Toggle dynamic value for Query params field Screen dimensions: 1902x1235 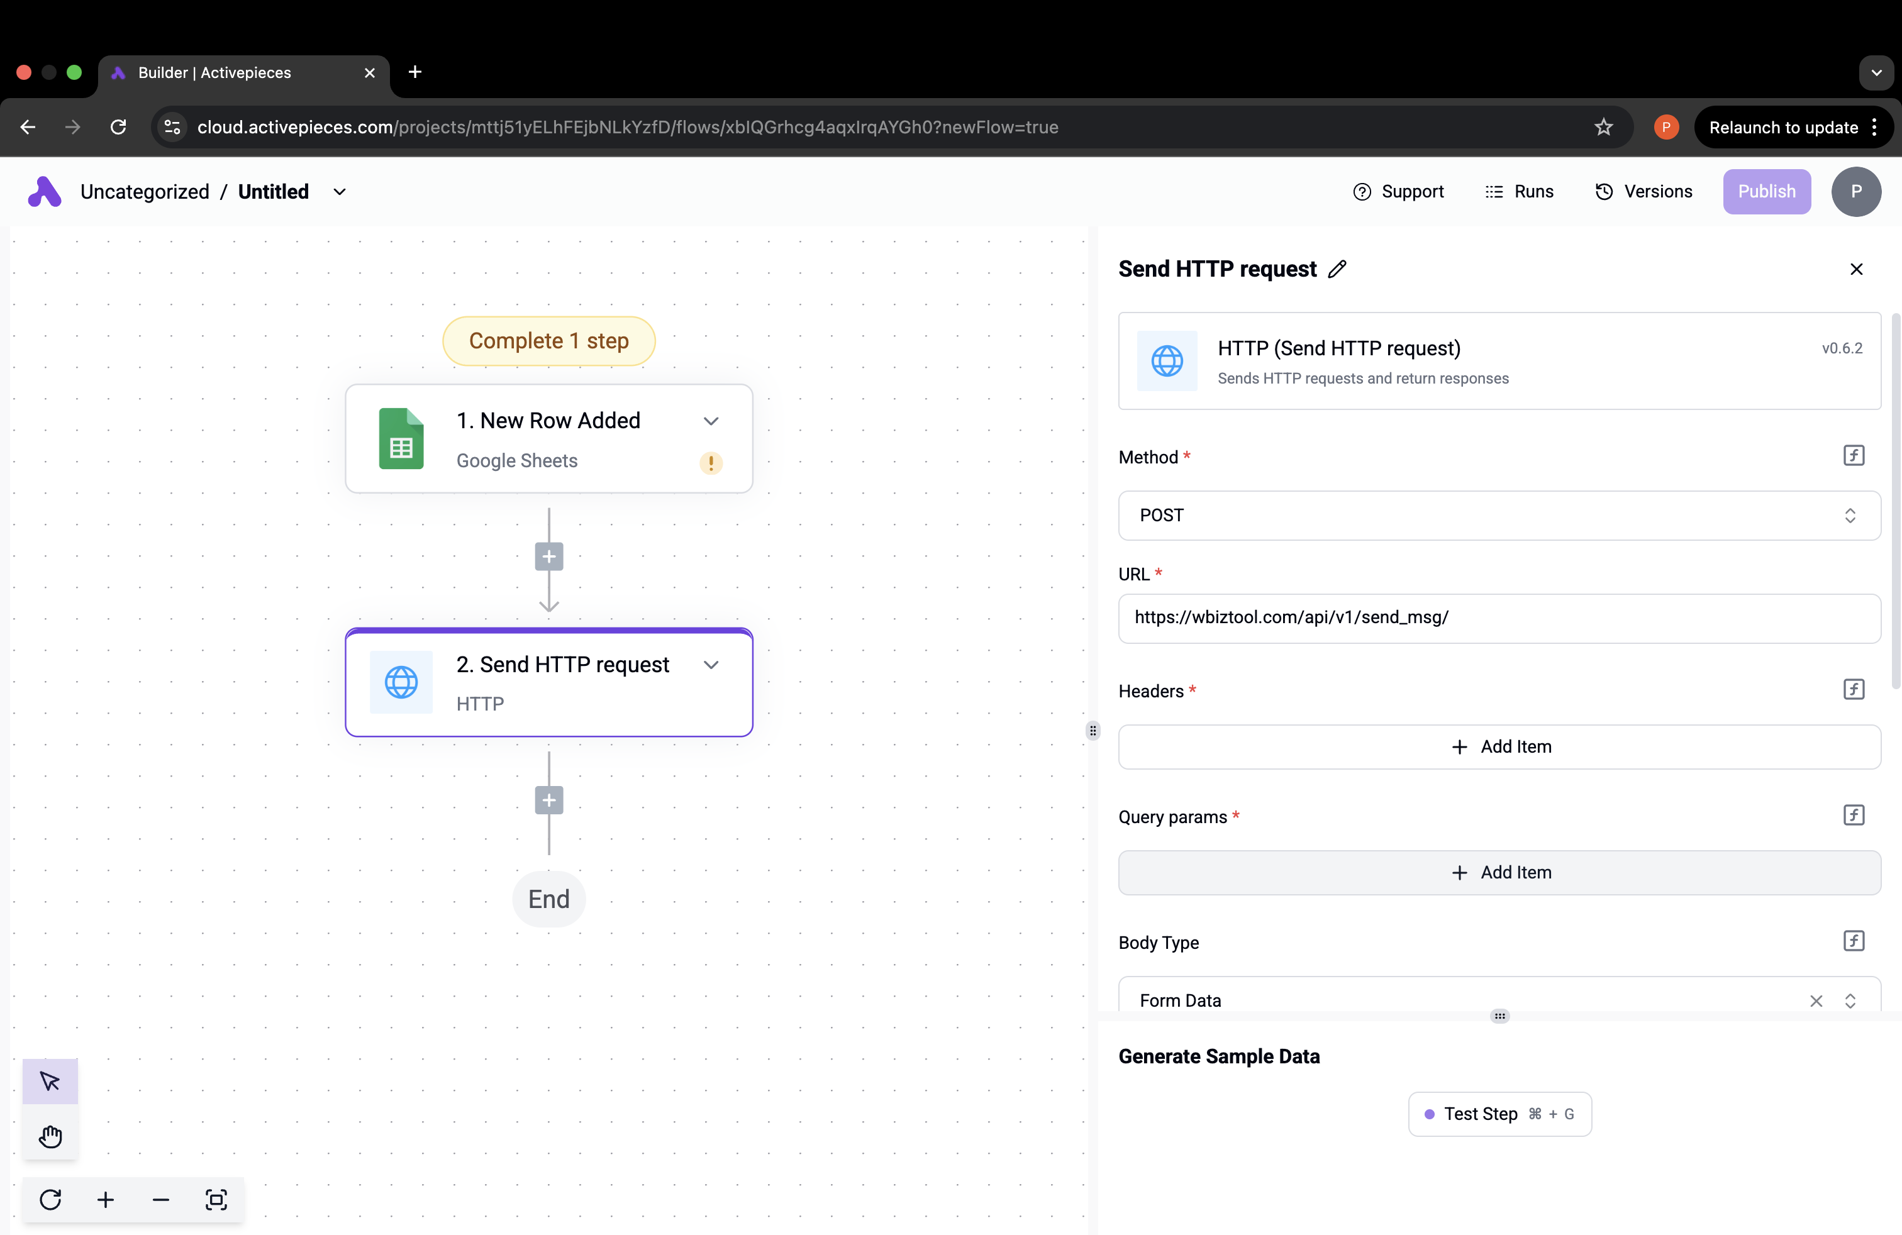pyautogui.click(x=1853, y=816)
